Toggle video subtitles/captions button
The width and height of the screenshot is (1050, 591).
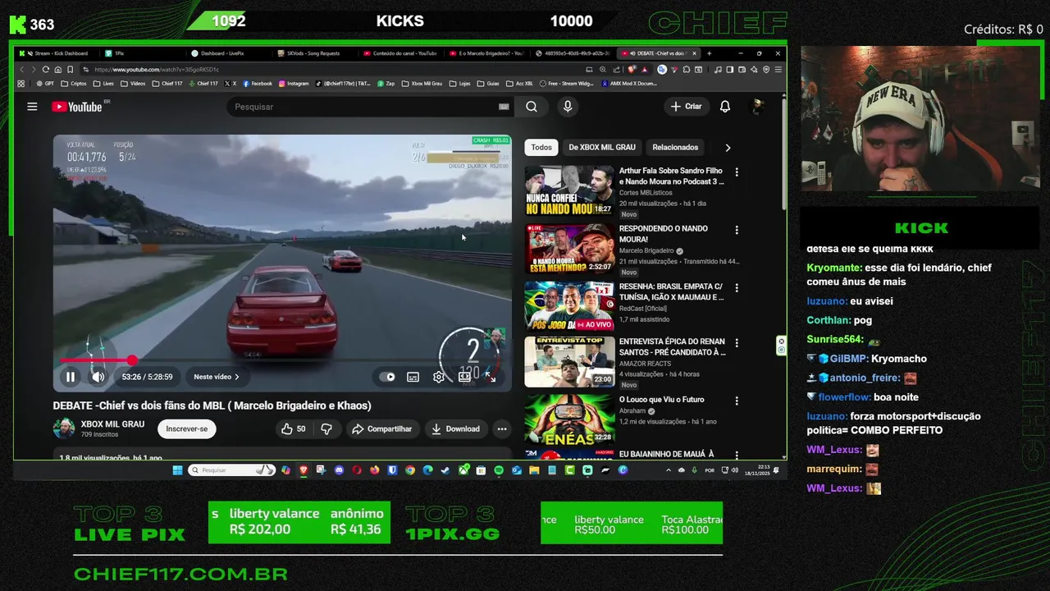click(413, 377)
